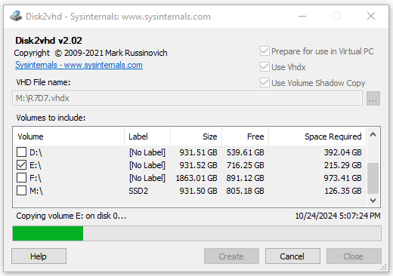Minimize the Disk2vhd window
Screen dimensions: 393x276
point(302,17)
